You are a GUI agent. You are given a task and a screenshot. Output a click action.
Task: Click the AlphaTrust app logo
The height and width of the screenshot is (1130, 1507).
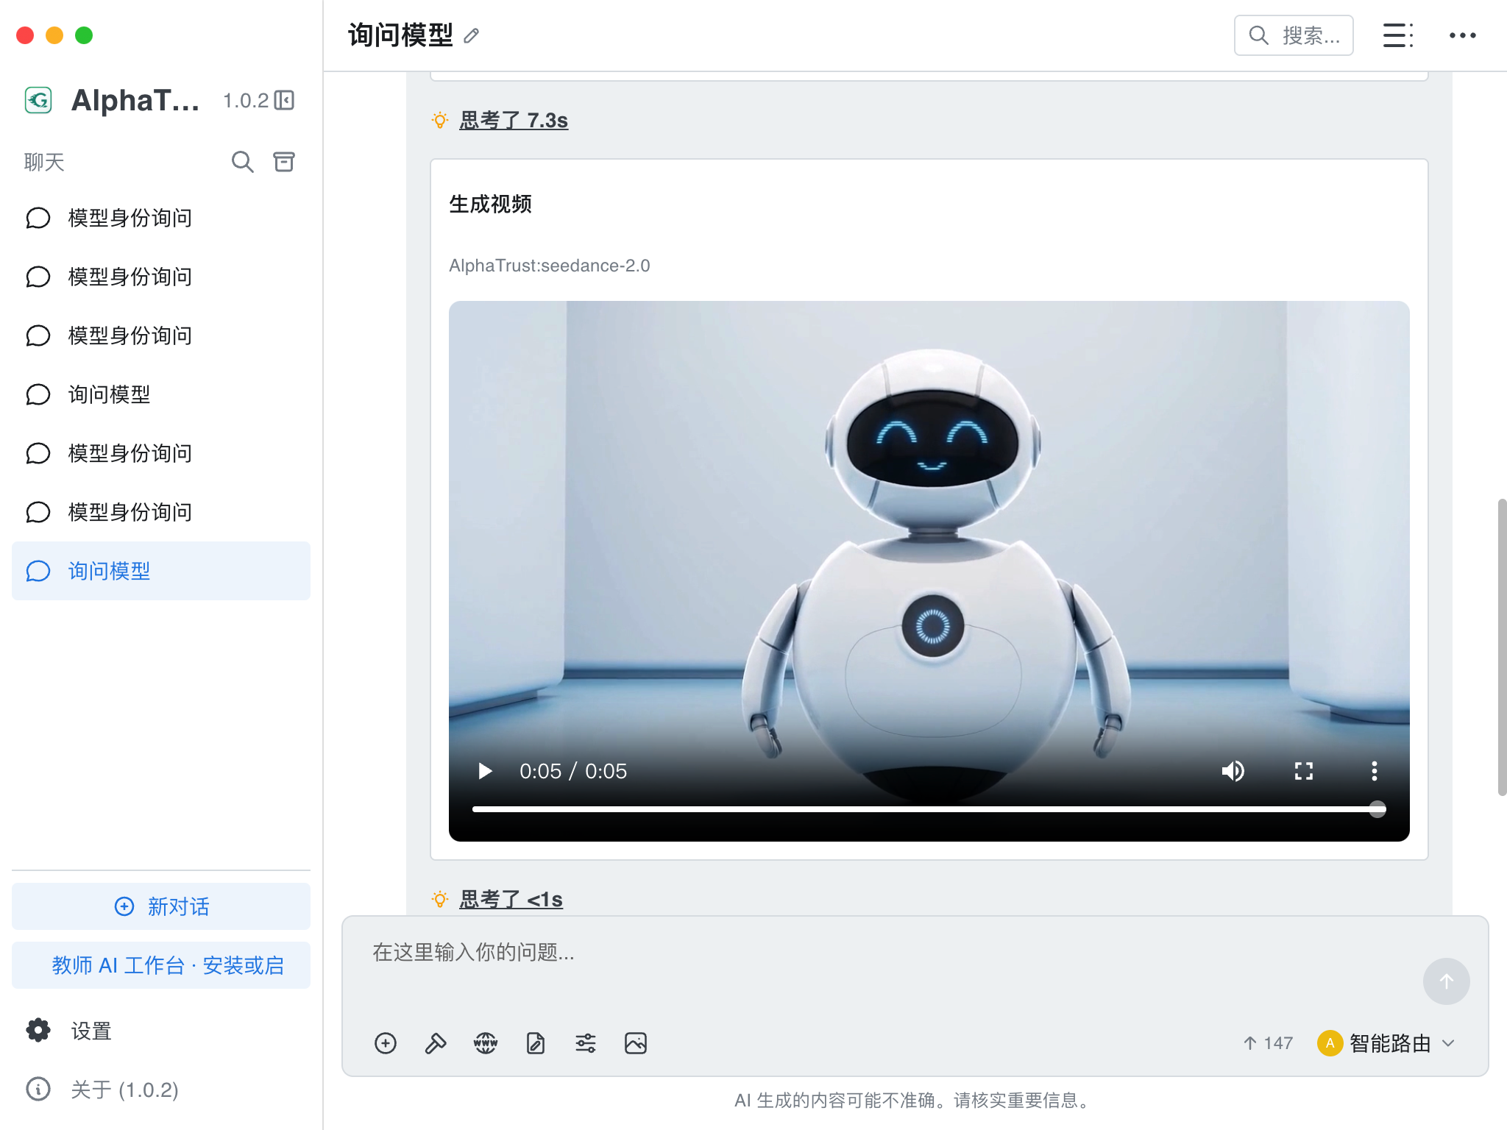pos(38,100)
